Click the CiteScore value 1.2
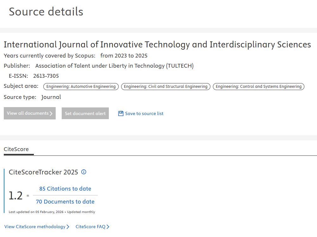The height and width of the screenshot is (237, 317). pos(16,196)
